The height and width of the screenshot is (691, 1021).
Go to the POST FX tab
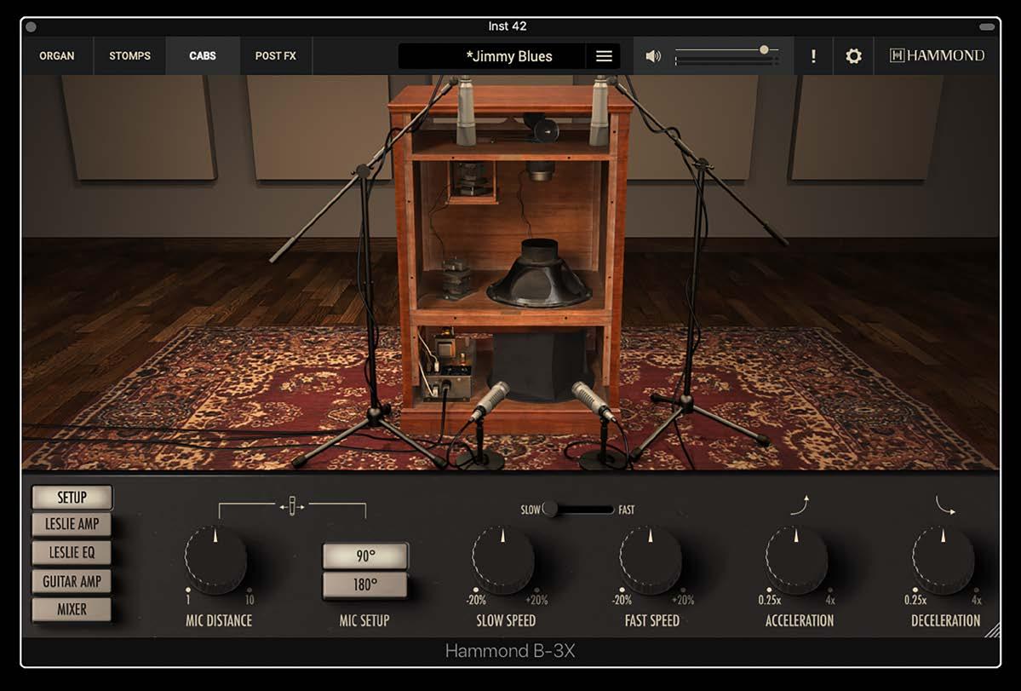(275, 56)
